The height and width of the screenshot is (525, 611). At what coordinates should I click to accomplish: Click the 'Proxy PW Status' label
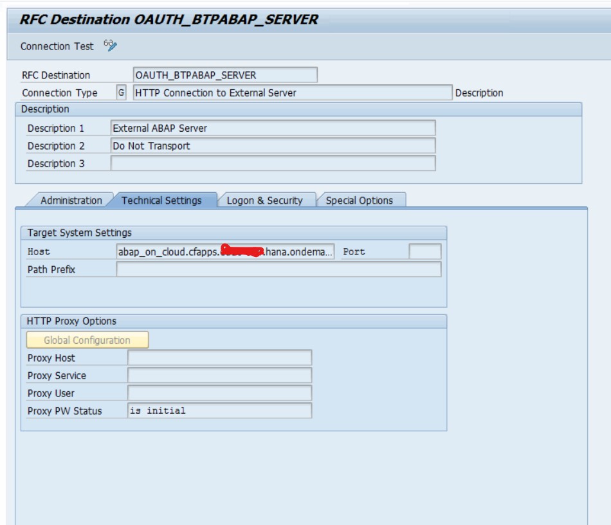pyautogui.click(x=64, y=411)
